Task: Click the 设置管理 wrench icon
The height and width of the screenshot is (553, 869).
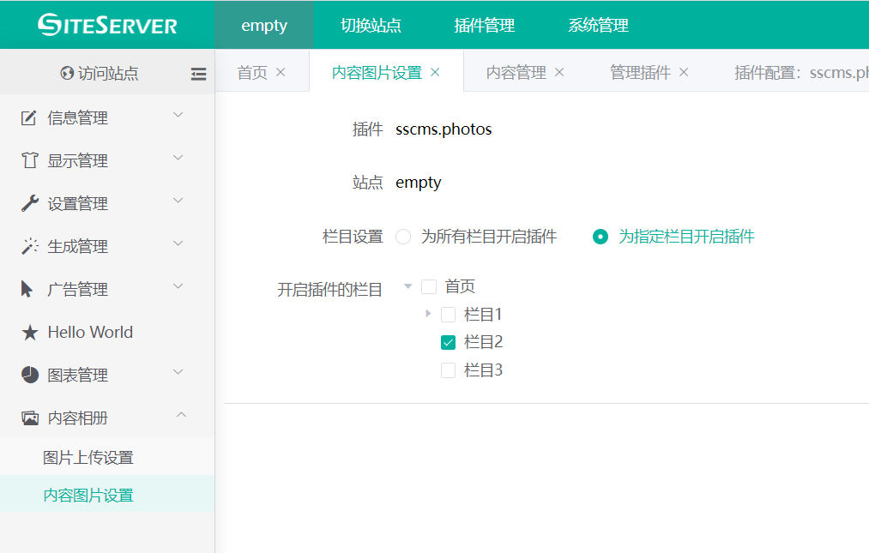Action: [29, 204]
